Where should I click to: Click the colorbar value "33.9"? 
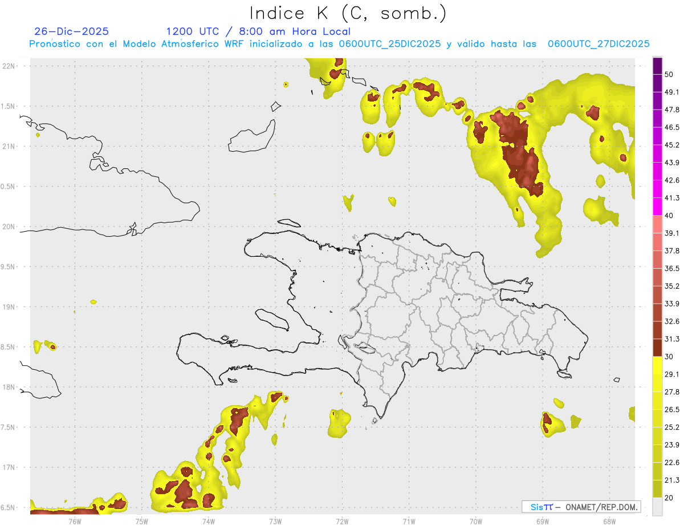[x=672, y=304]
